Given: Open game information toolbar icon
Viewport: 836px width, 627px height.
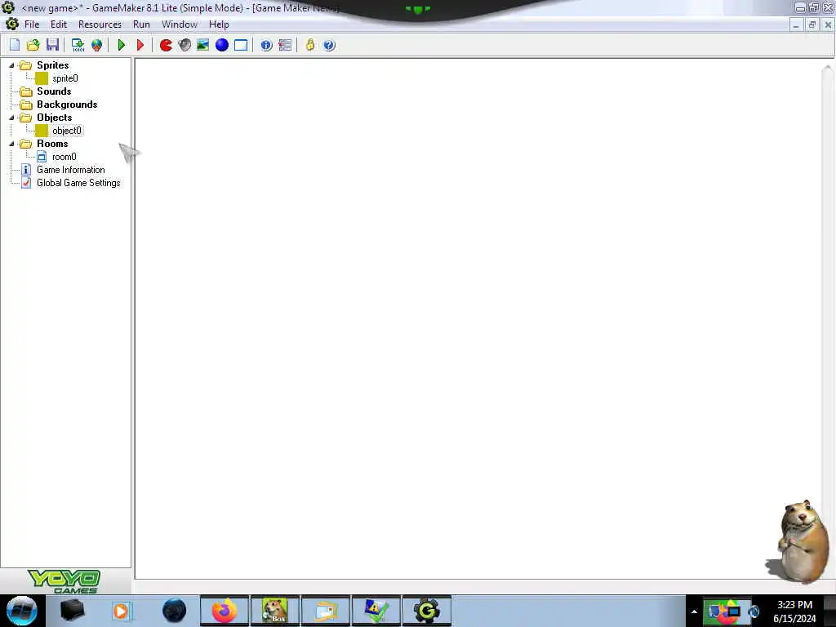Looking at the screenshot, I should (x=266, y=46).
